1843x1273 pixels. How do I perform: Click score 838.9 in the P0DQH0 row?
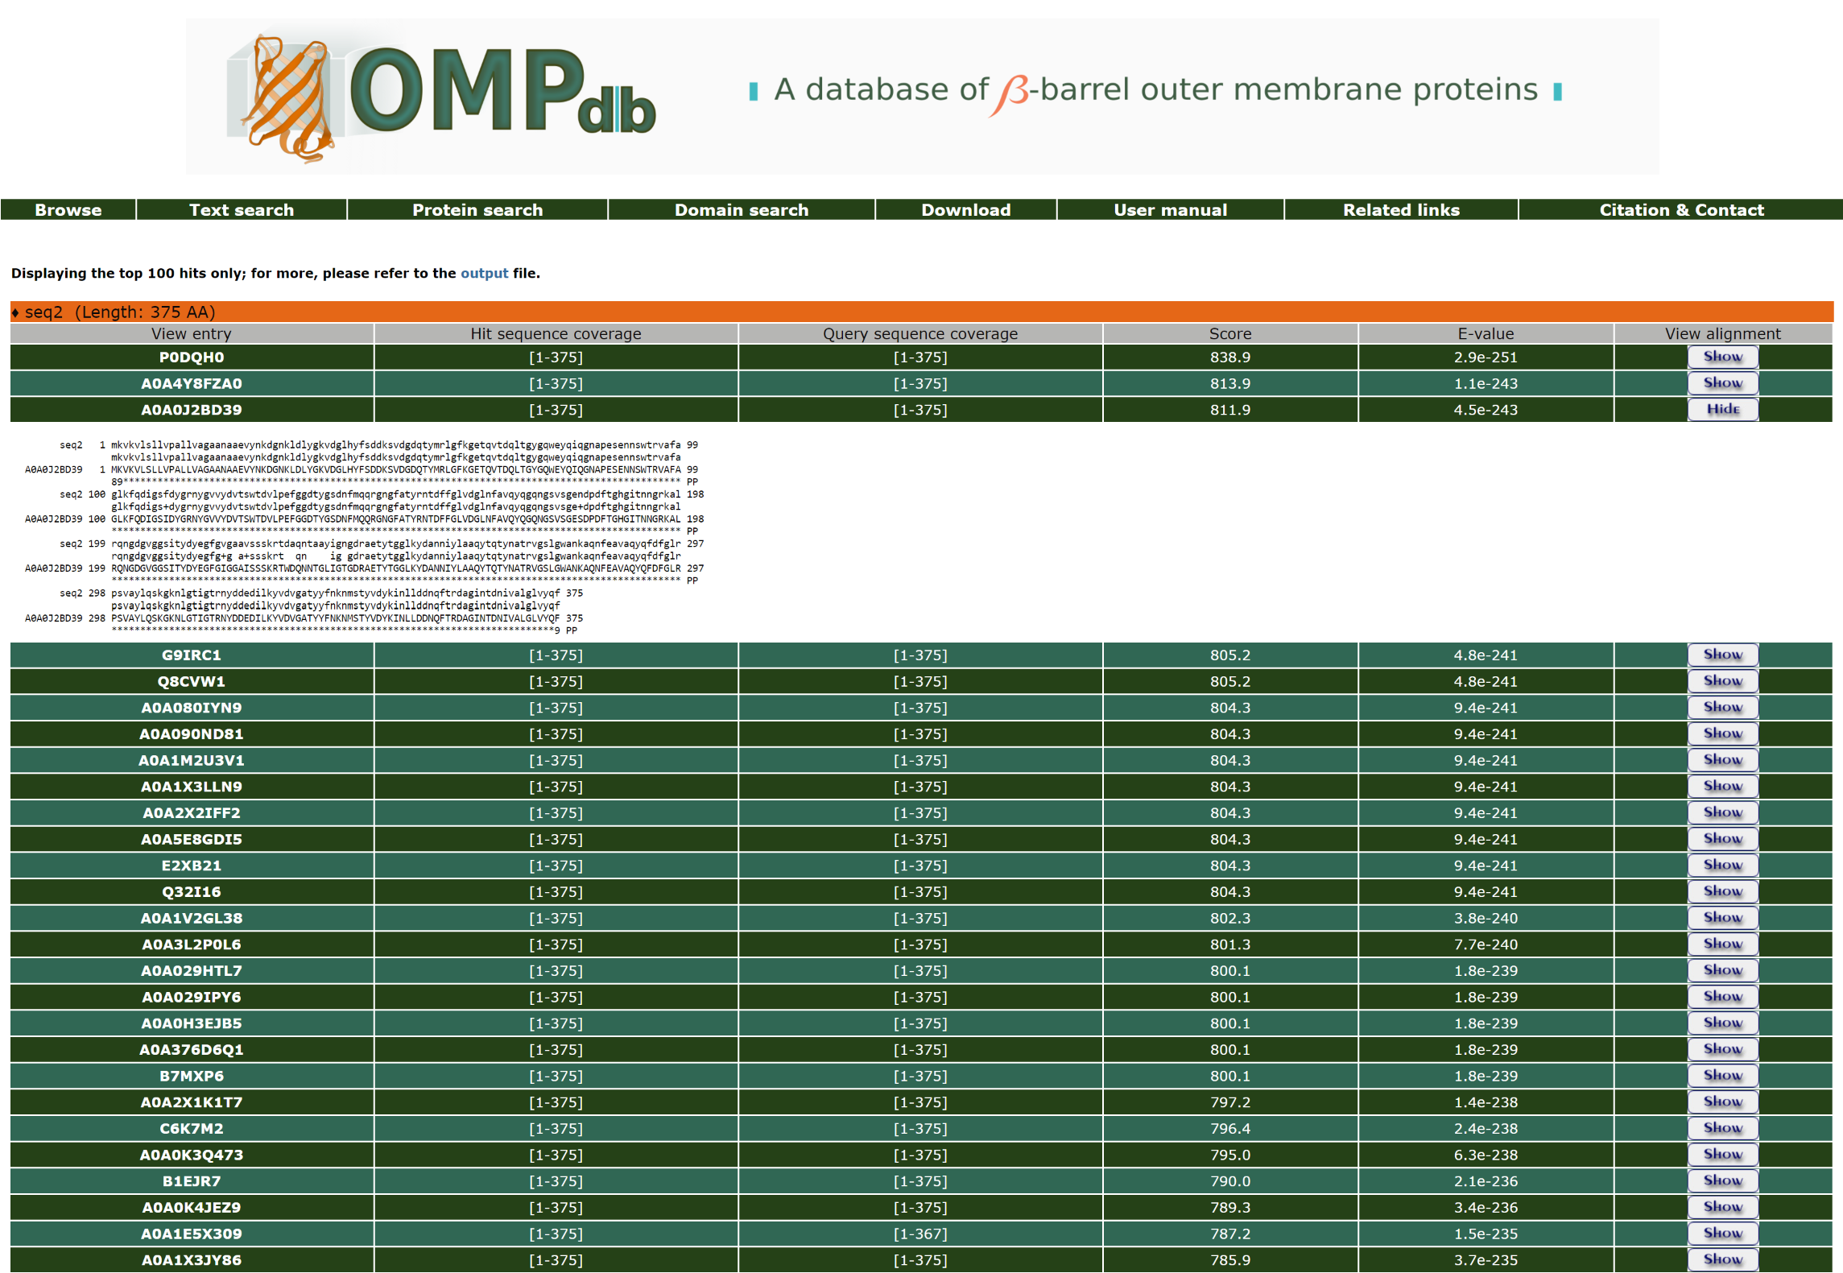pyautogui.click(x=1230, y=358)
